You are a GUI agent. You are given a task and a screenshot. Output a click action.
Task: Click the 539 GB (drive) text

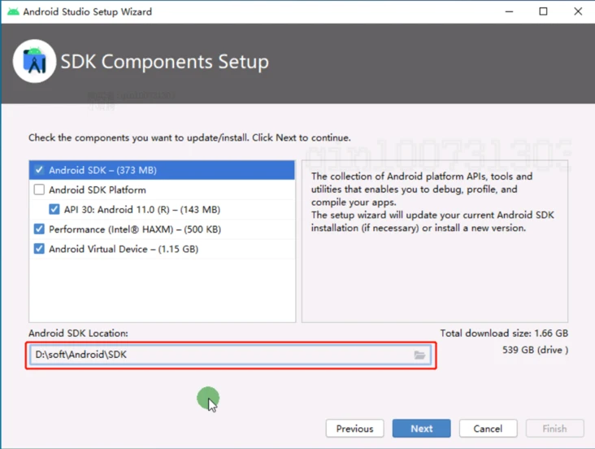[x=535, y=350]
